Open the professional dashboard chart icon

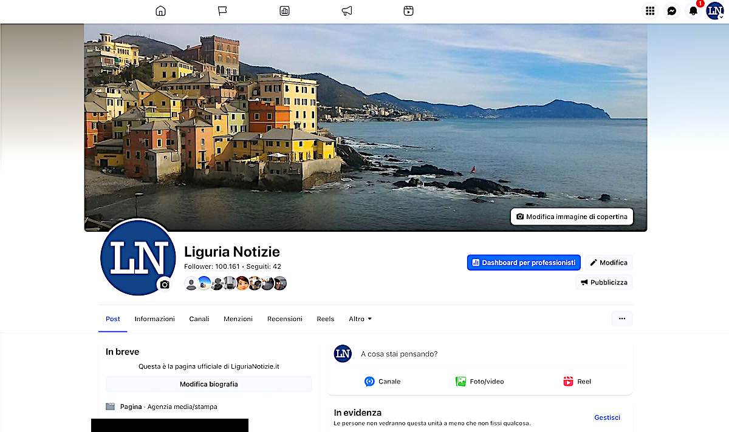tap(284, 11)
